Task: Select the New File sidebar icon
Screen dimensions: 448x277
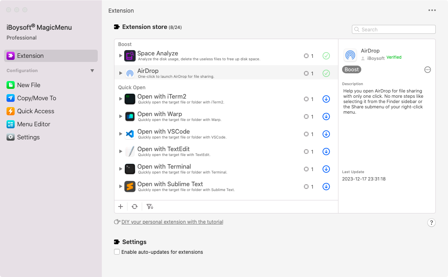Action: (10, 85)
